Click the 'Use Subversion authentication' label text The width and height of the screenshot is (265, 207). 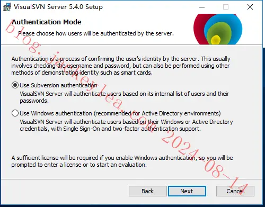pos(58,85)
